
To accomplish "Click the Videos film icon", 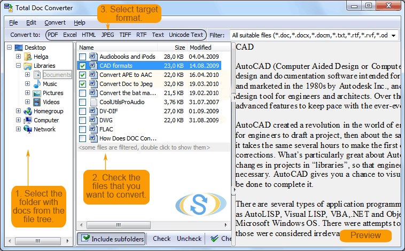I will coord(37,102).
